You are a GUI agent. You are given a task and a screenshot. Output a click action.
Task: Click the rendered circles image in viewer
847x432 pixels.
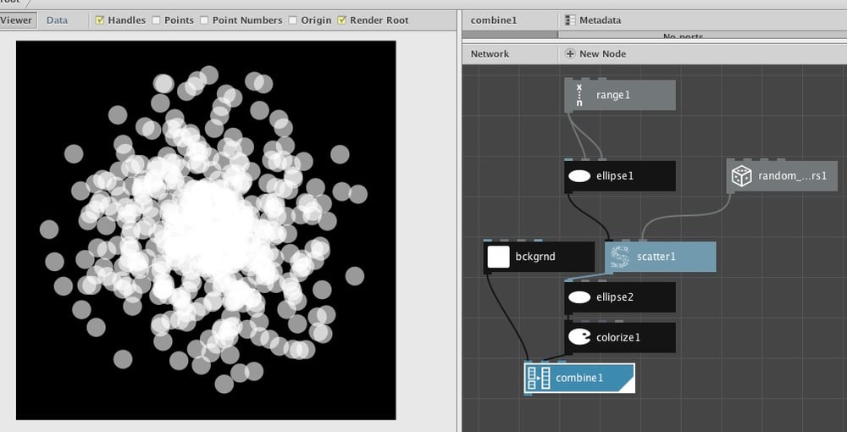point(206,230)
